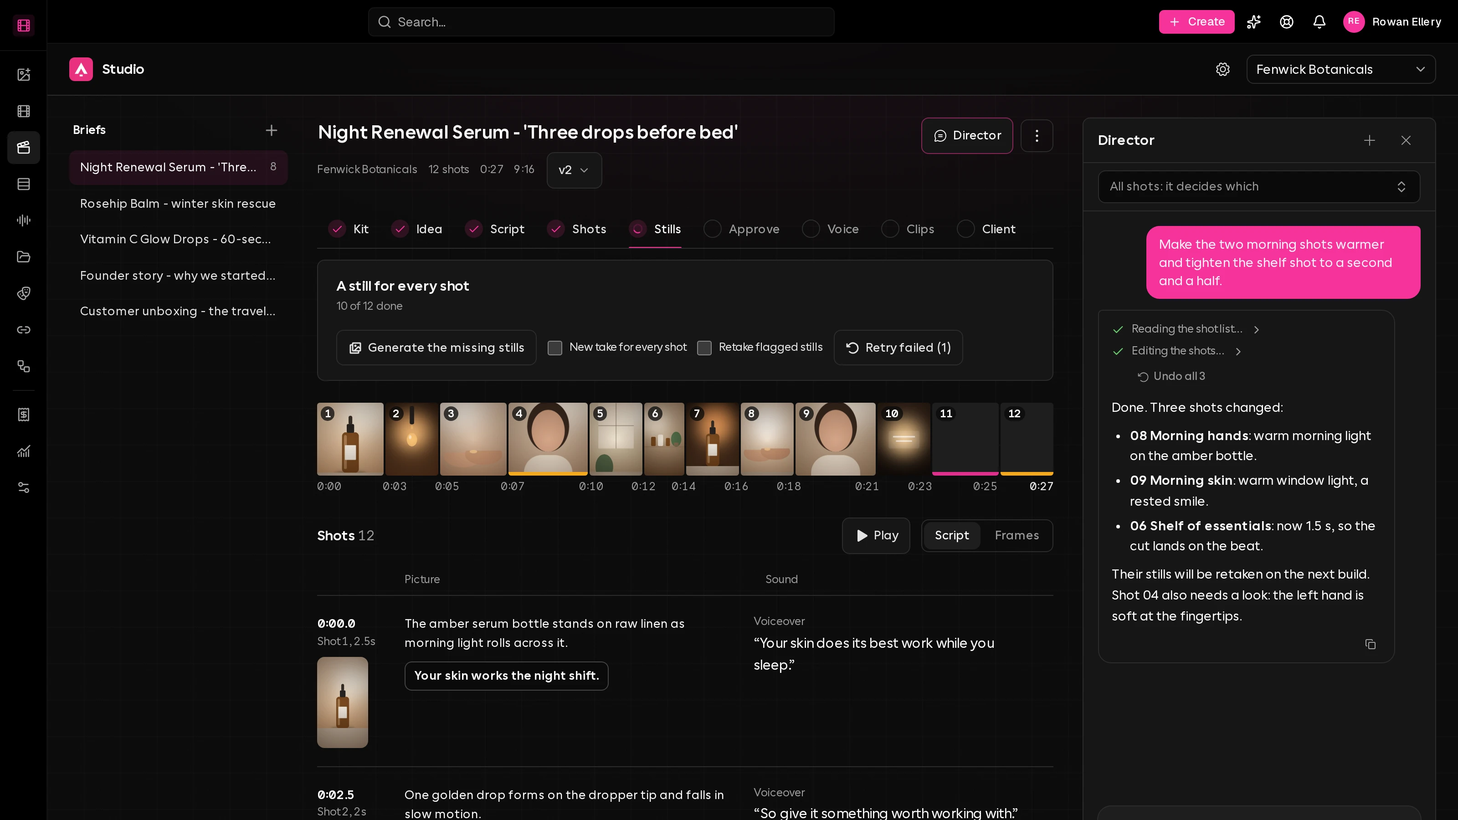The height and width of the screenshot is (820, 1458).
Task: Open the notifications bell
Action: click(x=1319, y=21)
